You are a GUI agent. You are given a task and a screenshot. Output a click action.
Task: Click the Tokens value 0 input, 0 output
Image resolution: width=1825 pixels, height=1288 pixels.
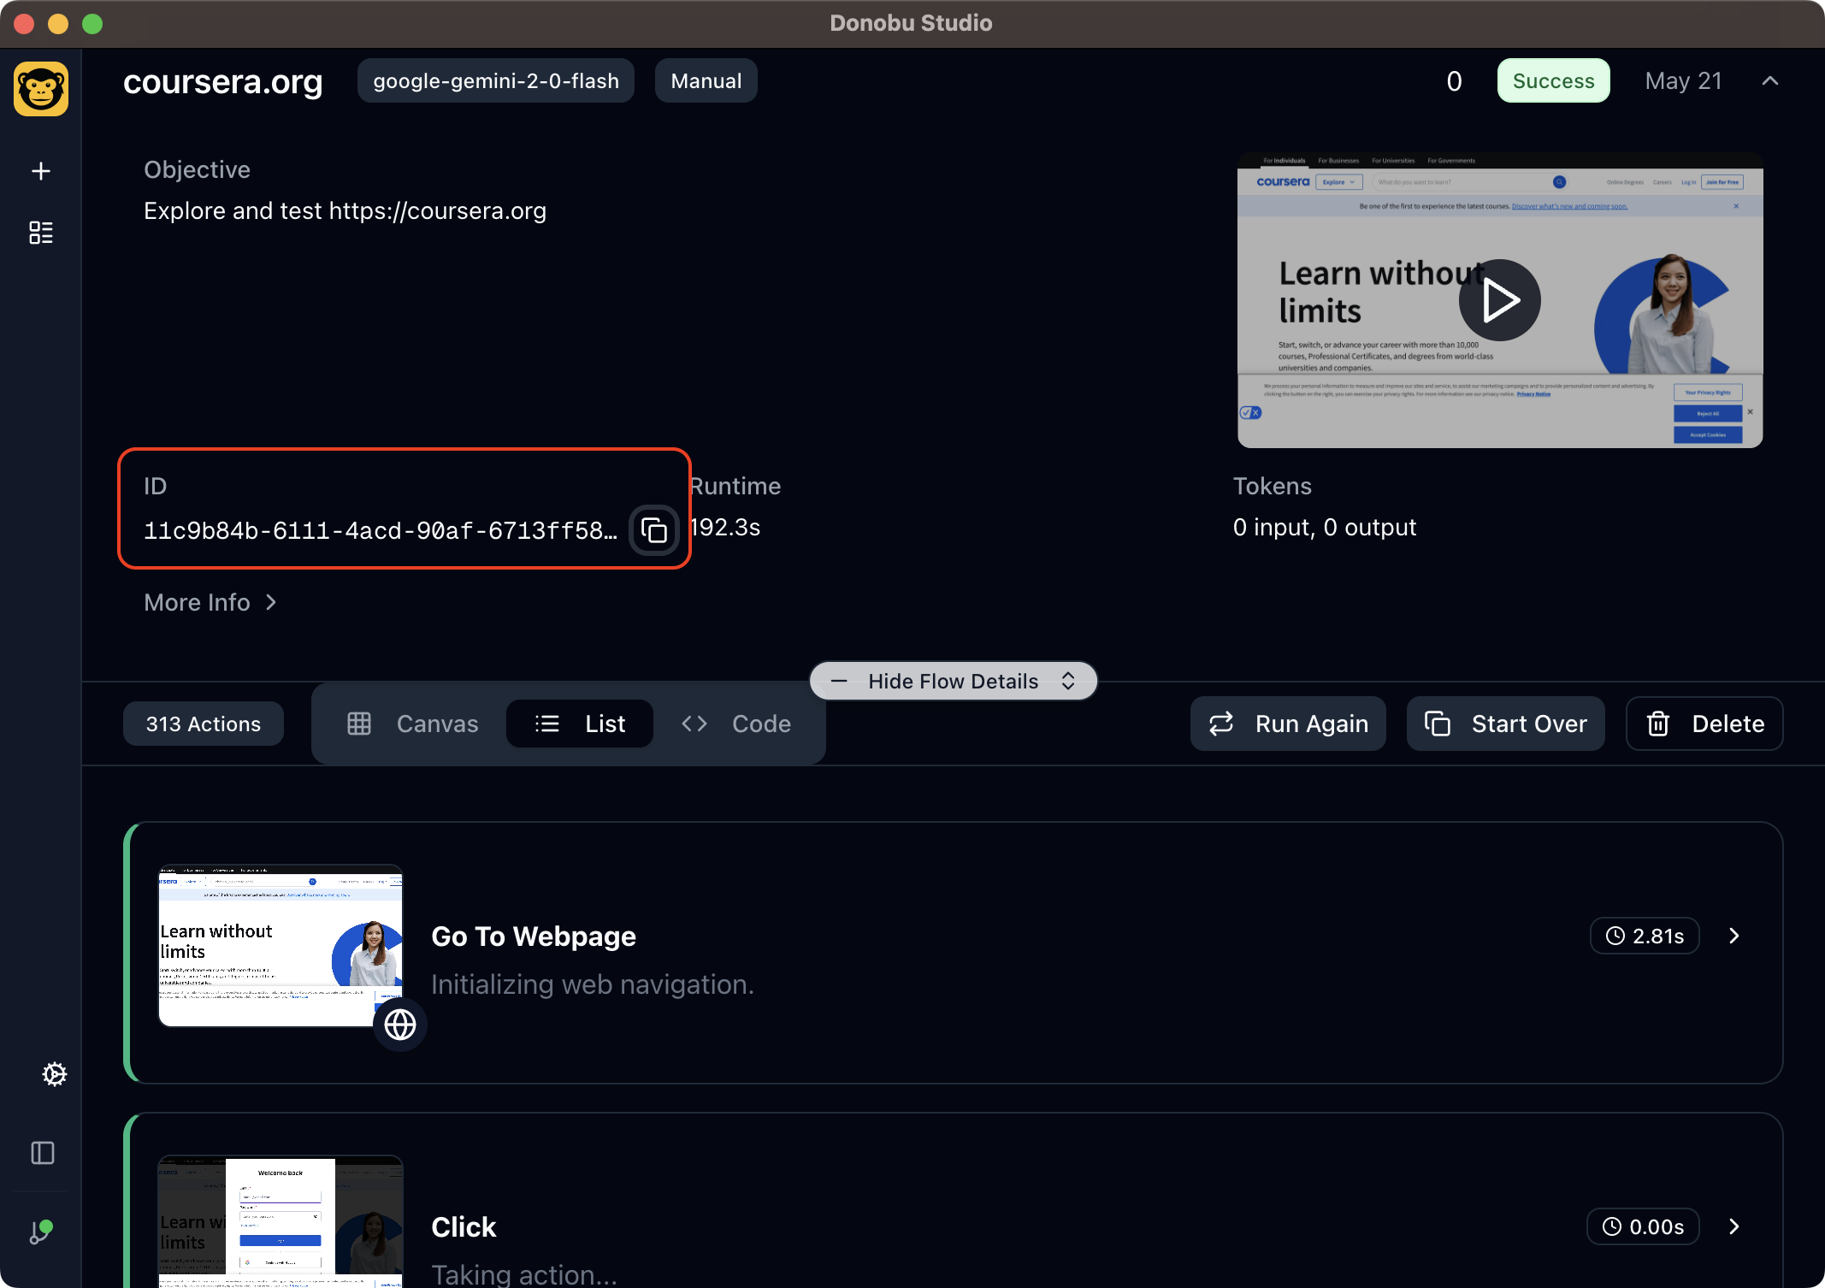[1325, 527]
